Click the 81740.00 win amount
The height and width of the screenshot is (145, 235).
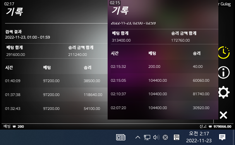(x=201, y=94)
